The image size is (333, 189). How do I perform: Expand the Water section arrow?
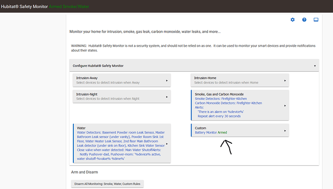pyautogui.click(x=166, y=144)
